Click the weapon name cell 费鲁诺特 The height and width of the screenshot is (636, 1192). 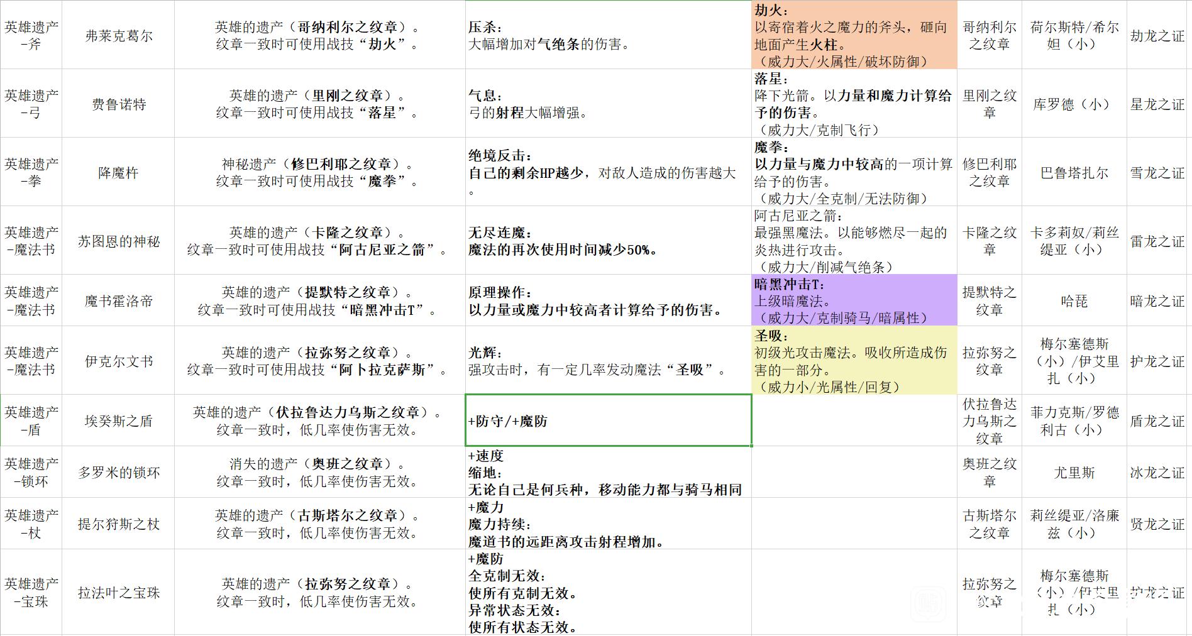118,104
